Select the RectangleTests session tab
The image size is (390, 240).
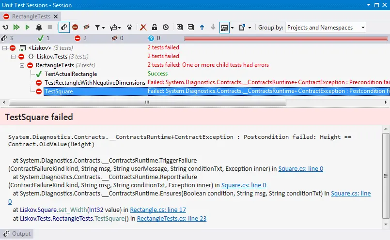tap(31, 16)
